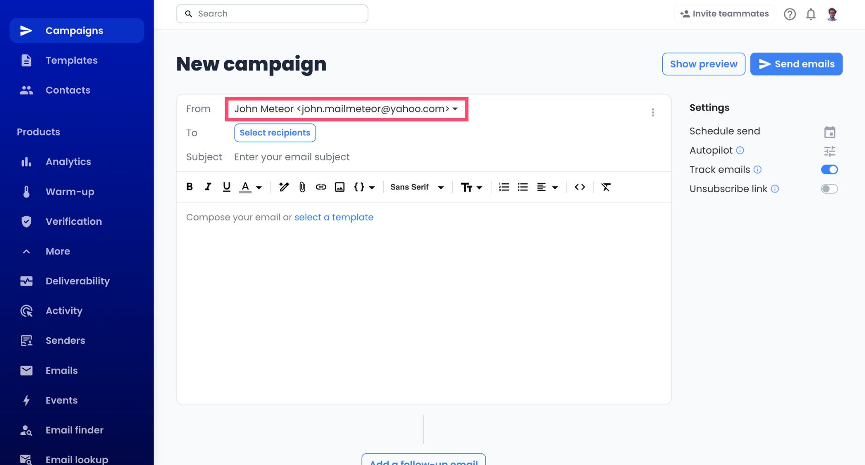The width and height of the screenshot is (865, 465).
Task: Focus the Search field
Action: pyautogui.click(x=272, y=14)
